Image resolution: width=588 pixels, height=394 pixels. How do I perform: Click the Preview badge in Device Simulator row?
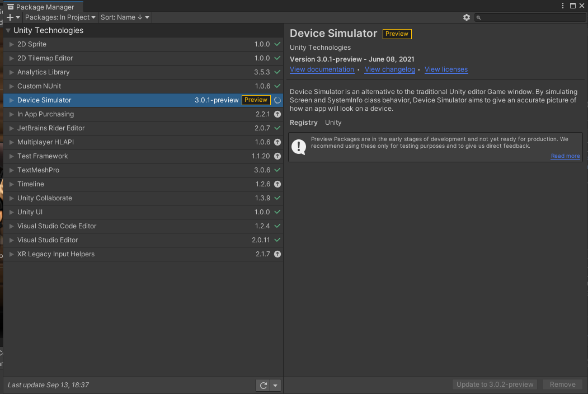point(256,100)
